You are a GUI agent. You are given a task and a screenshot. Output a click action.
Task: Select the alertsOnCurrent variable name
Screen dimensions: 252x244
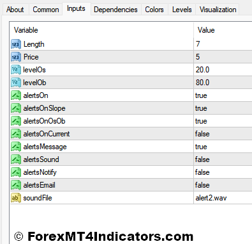click(x=47, y=134)
